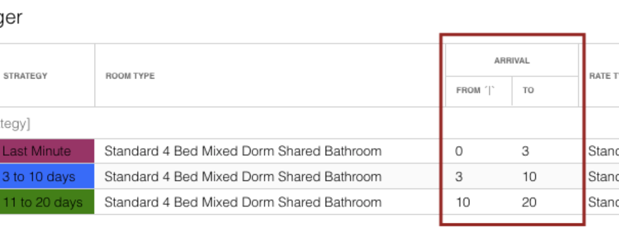Select the 3 to 10 days strategy cell
Viewport: 619px width, 236px height.
(47, 176)
